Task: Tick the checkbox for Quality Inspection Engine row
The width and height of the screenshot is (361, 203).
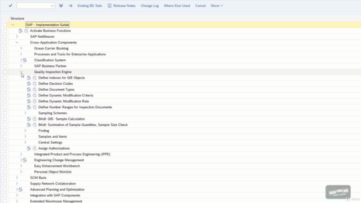Action: click(x=5, y=72)
